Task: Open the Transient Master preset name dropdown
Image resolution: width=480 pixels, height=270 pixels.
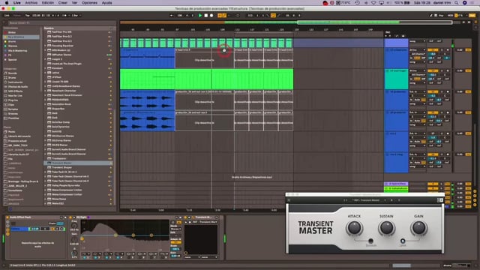Action: (x=368, y=200)
